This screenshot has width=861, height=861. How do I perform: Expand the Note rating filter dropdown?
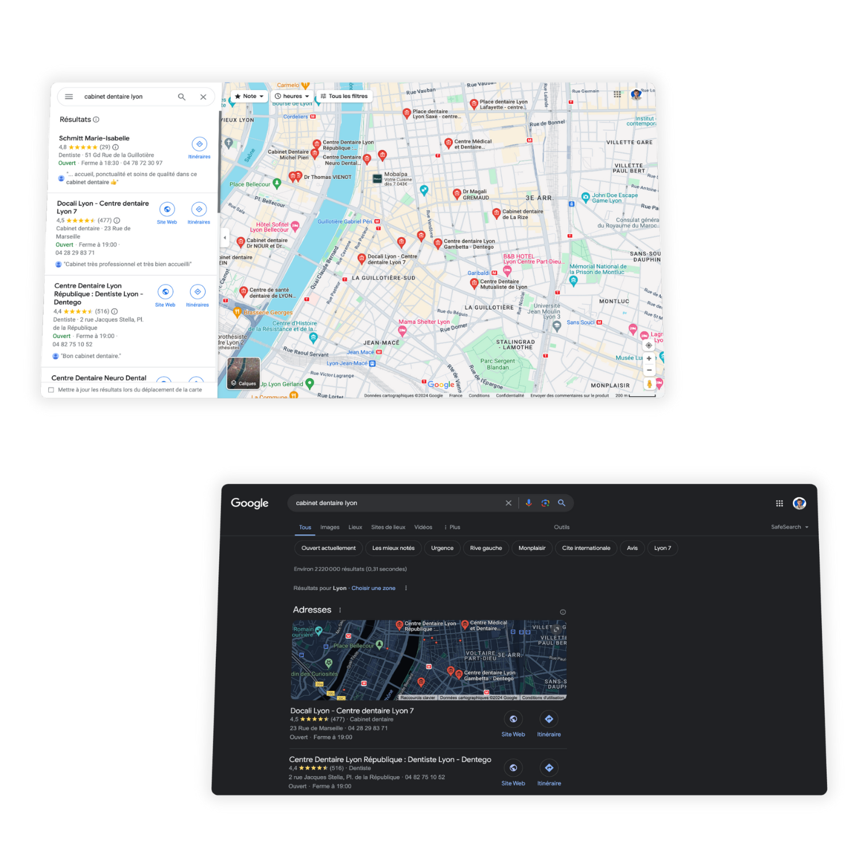[249, 96]
